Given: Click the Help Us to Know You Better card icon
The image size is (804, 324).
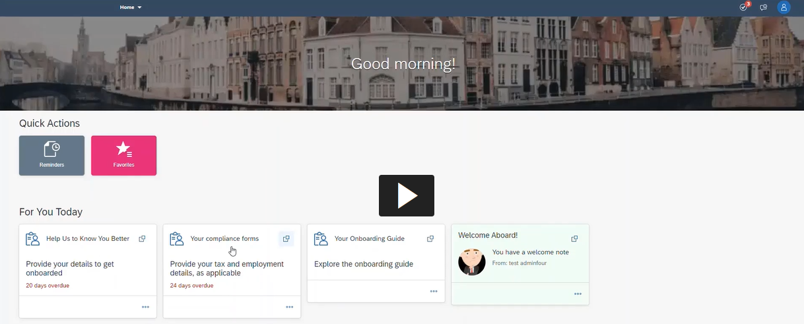Looking at the screenshot, I should click(33, 238).
